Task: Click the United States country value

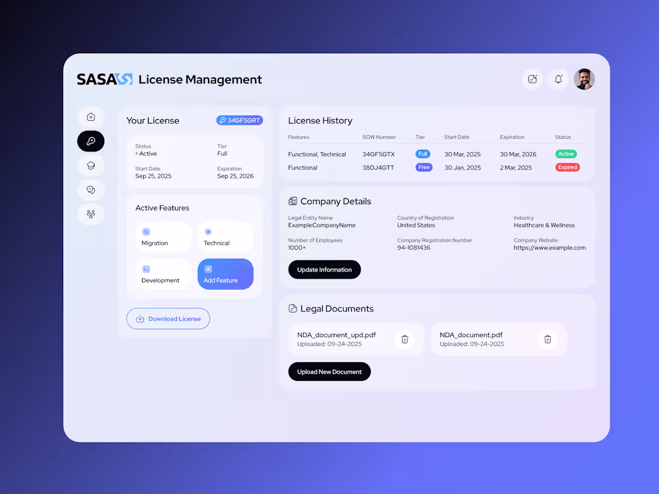Action: pos(416,225)
